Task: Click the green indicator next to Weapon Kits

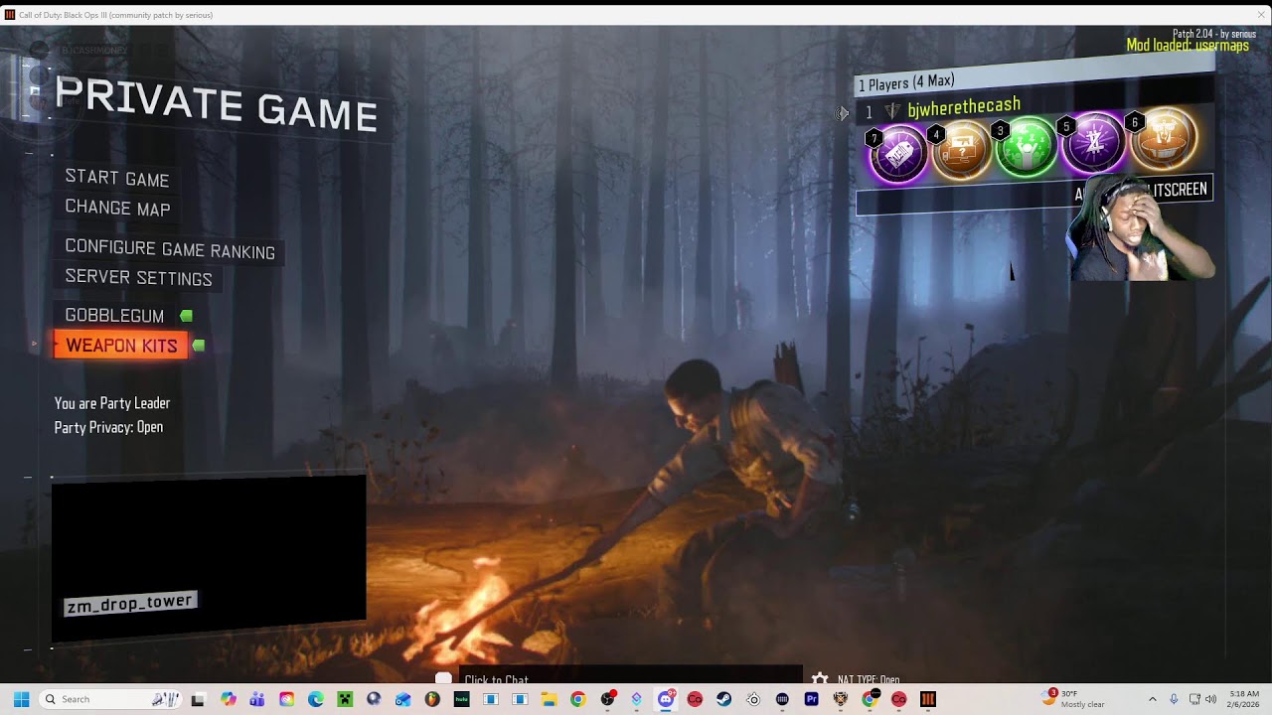Action: pos(199,346)
